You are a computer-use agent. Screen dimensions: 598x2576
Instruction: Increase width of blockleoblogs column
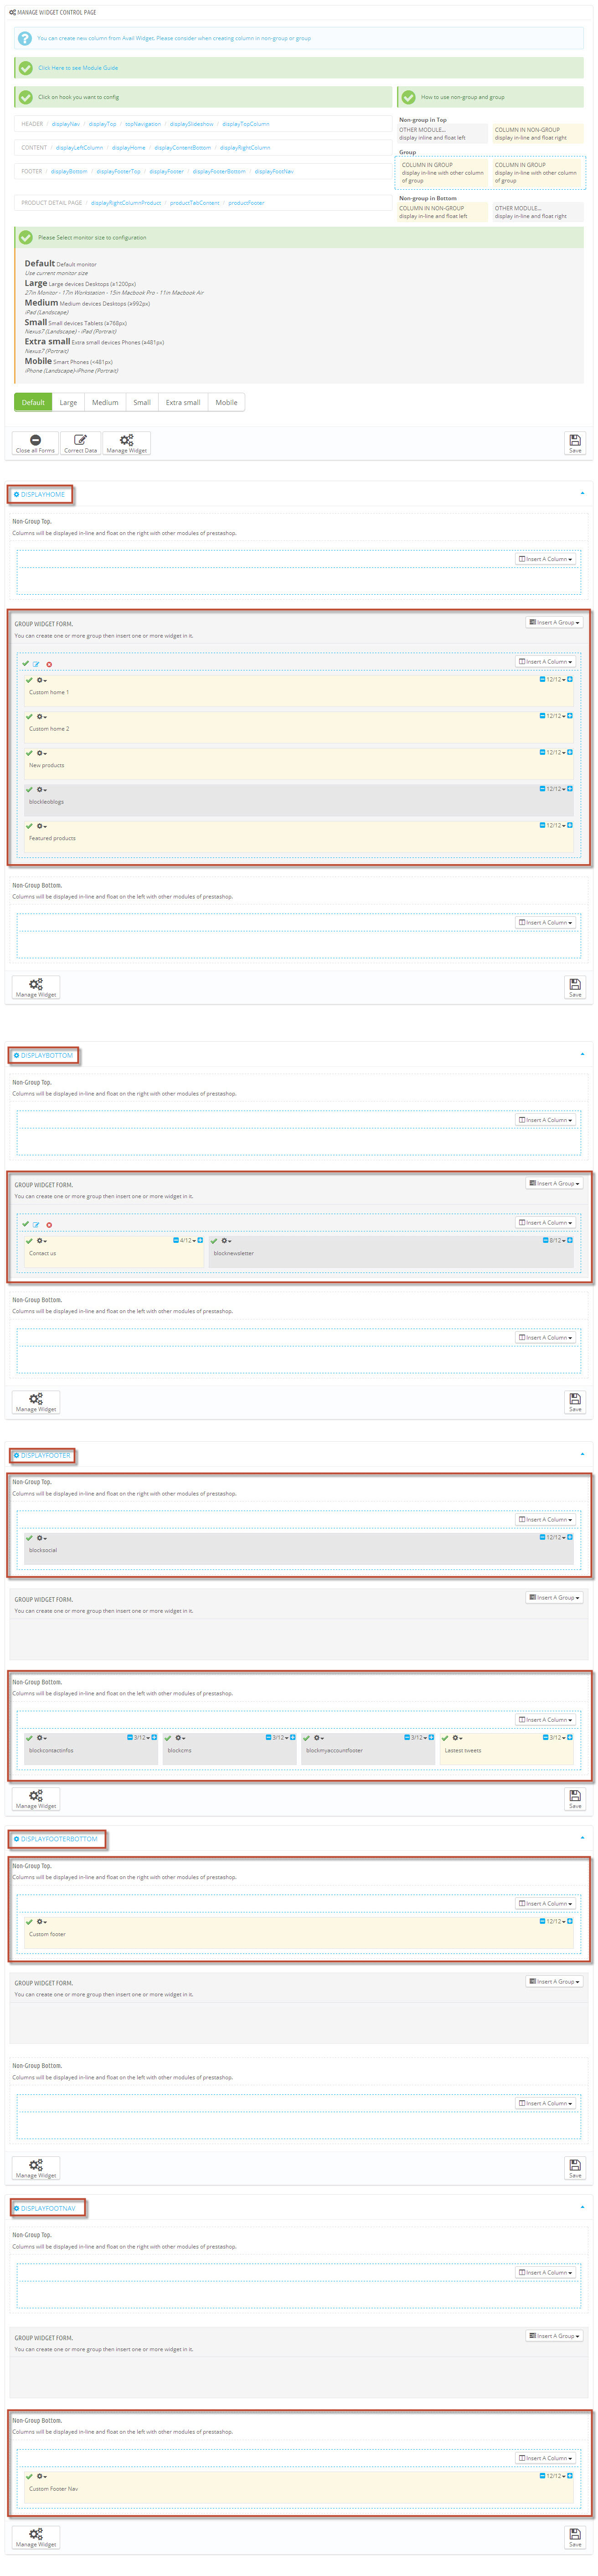(570, 789)
